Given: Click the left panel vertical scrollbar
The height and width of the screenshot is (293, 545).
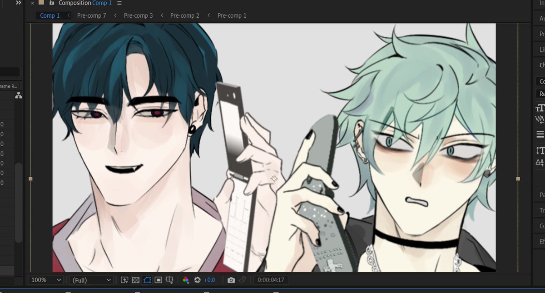Looking at the screenshot, I should pos(19,202).
